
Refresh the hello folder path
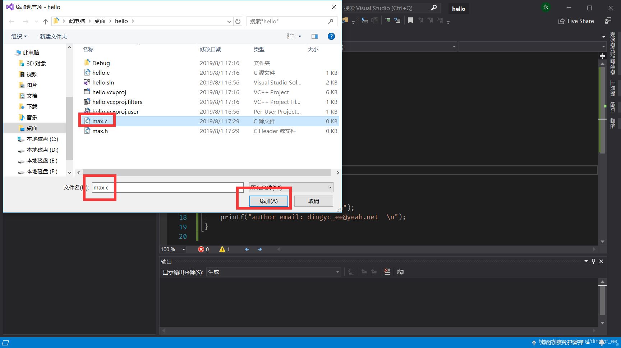click(x=238, y=21)
